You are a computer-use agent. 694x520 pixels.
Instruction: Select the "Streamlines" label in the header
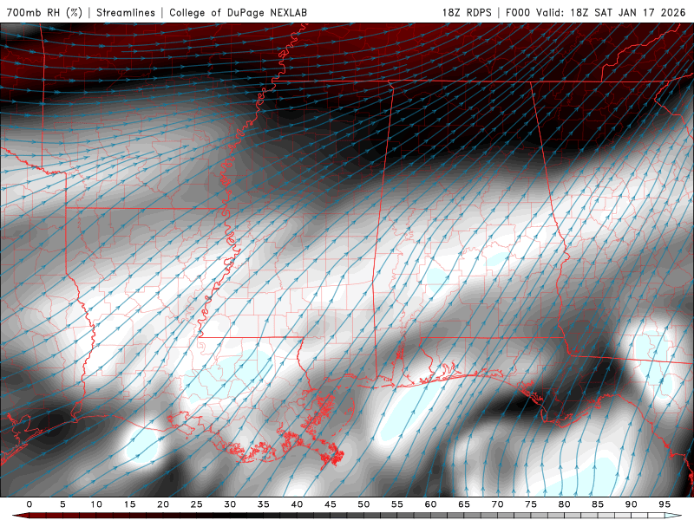[x=126, y=12]
